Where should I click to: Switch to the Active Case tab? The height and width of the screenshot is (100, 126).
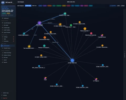pos(28,6)
